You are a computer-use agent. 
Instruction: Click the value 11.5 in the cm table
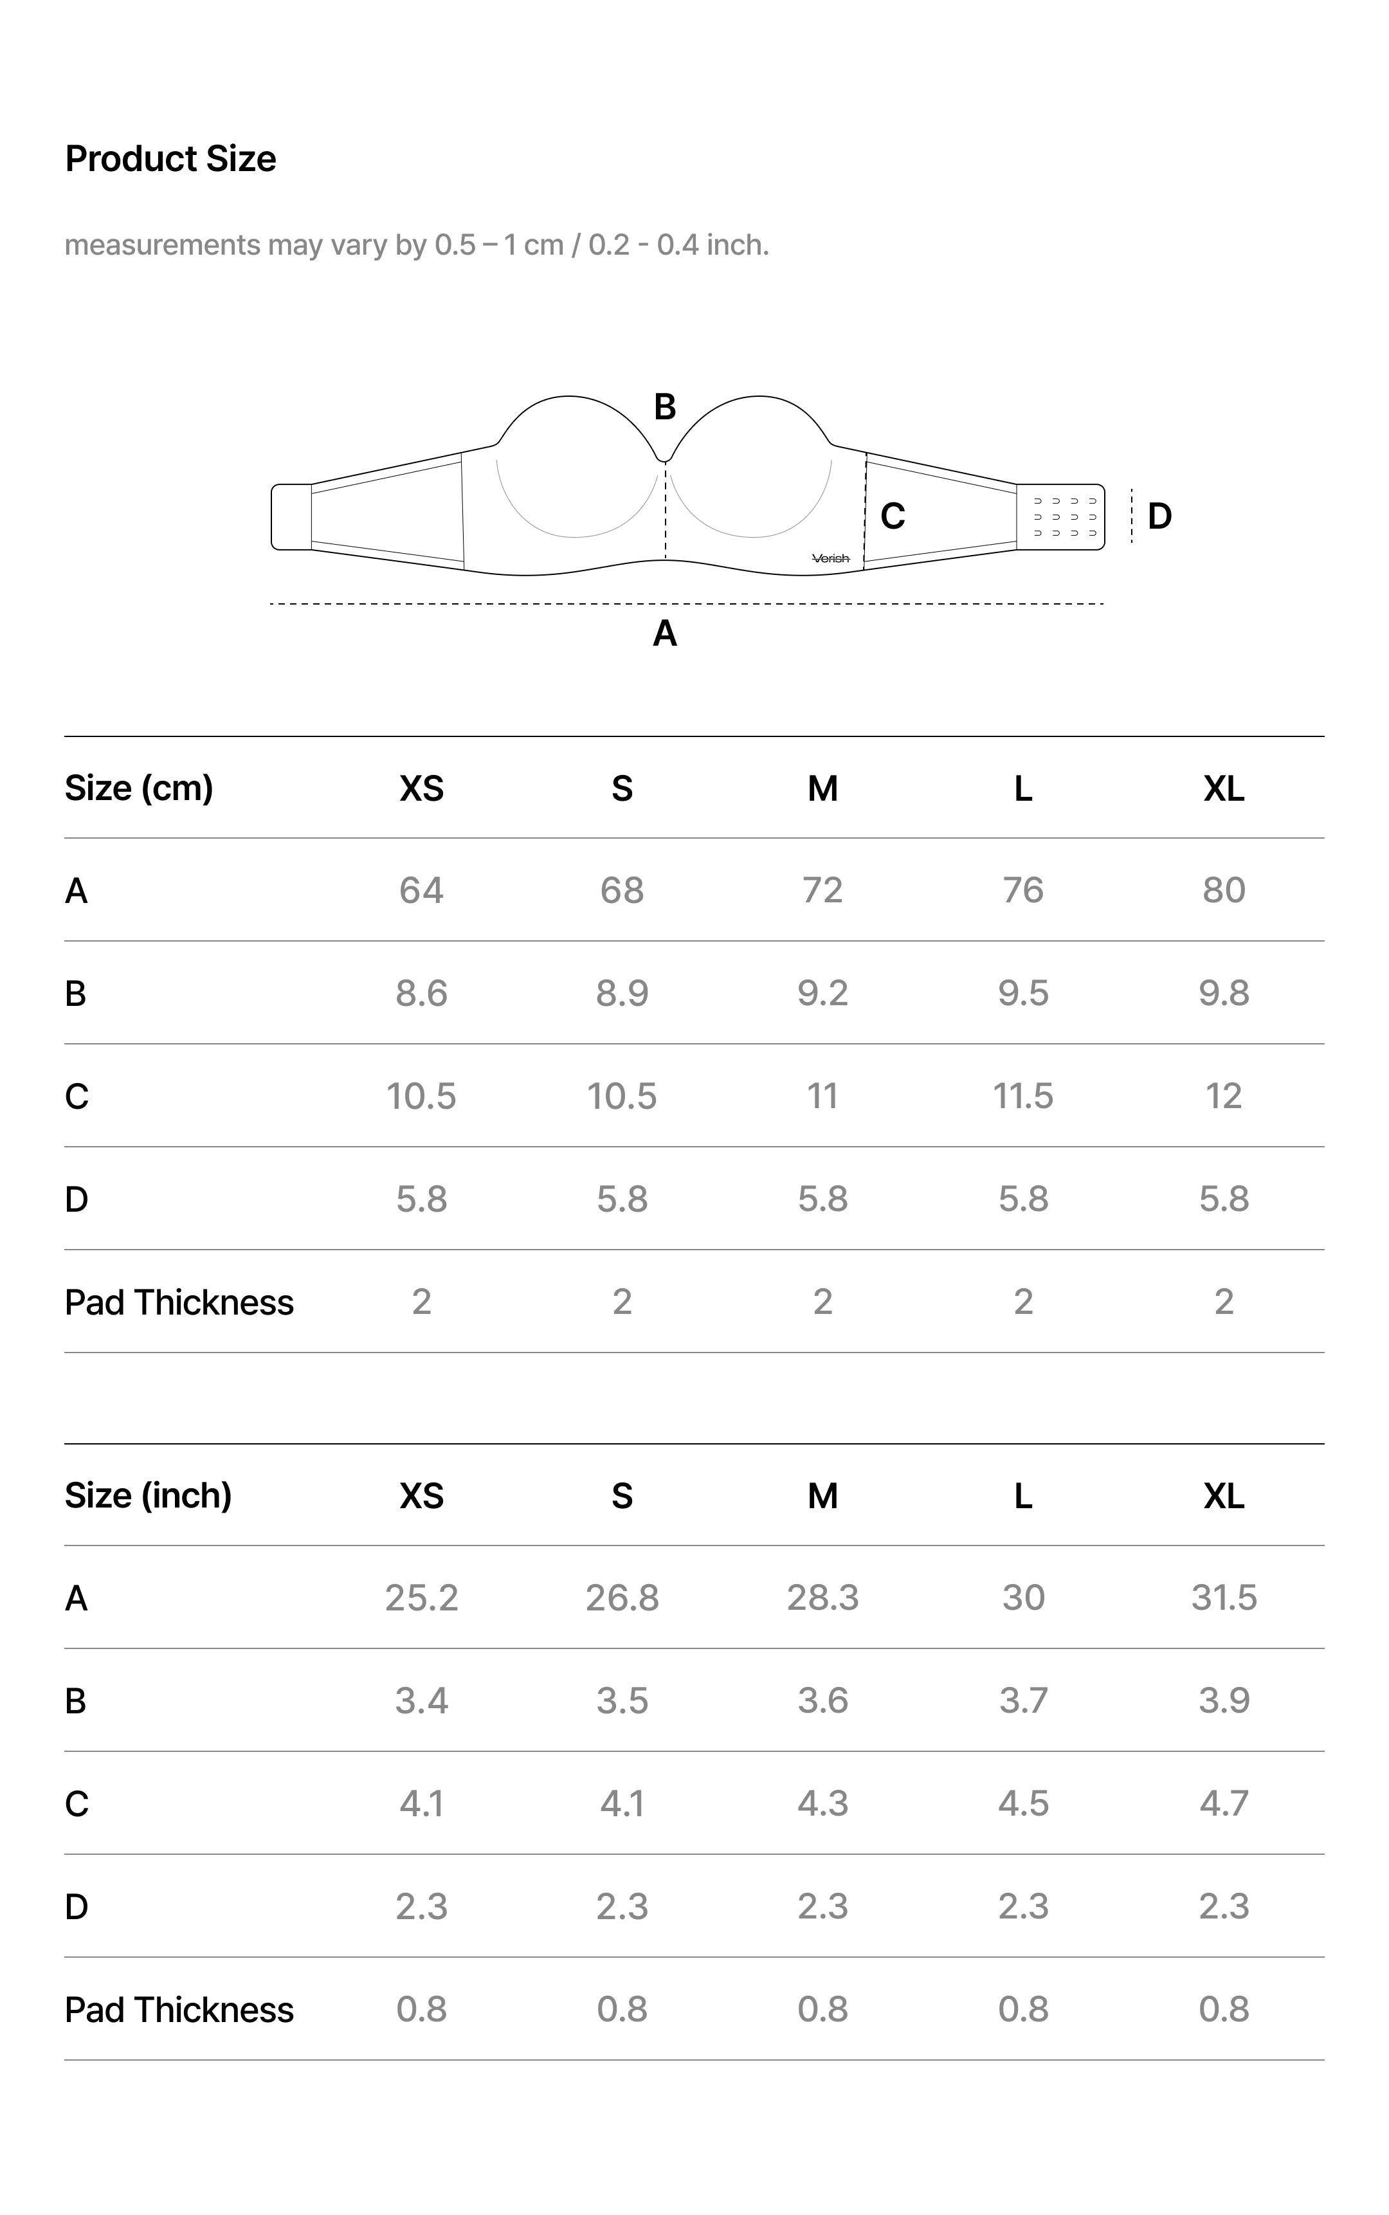(x=1022, y=1096)
